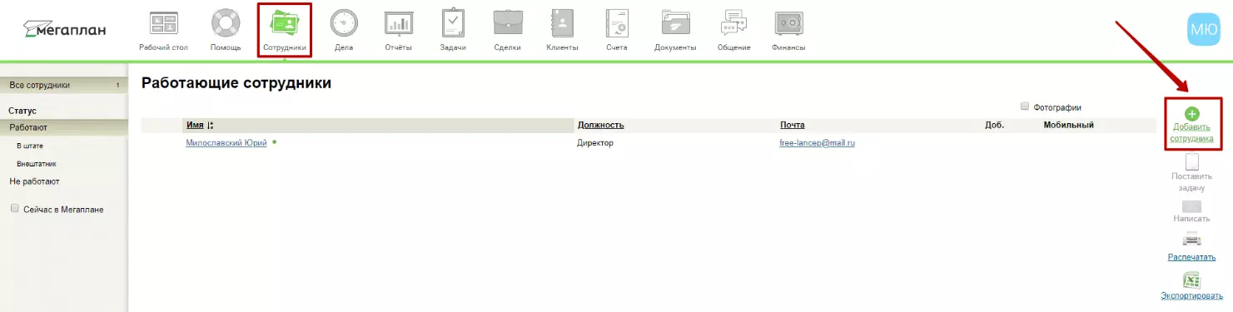Image resolution: width=1233 pixels, height=312 pixels.
Task: Select the Работают status filter
Action: [64, 127]
